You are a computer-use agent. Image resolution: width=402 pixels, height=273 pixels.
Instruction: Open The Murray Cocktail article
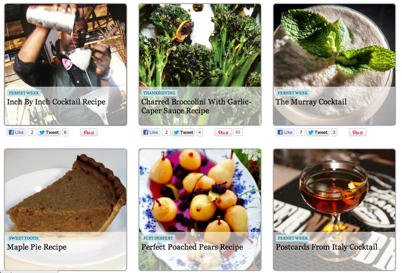pos(311,102)
